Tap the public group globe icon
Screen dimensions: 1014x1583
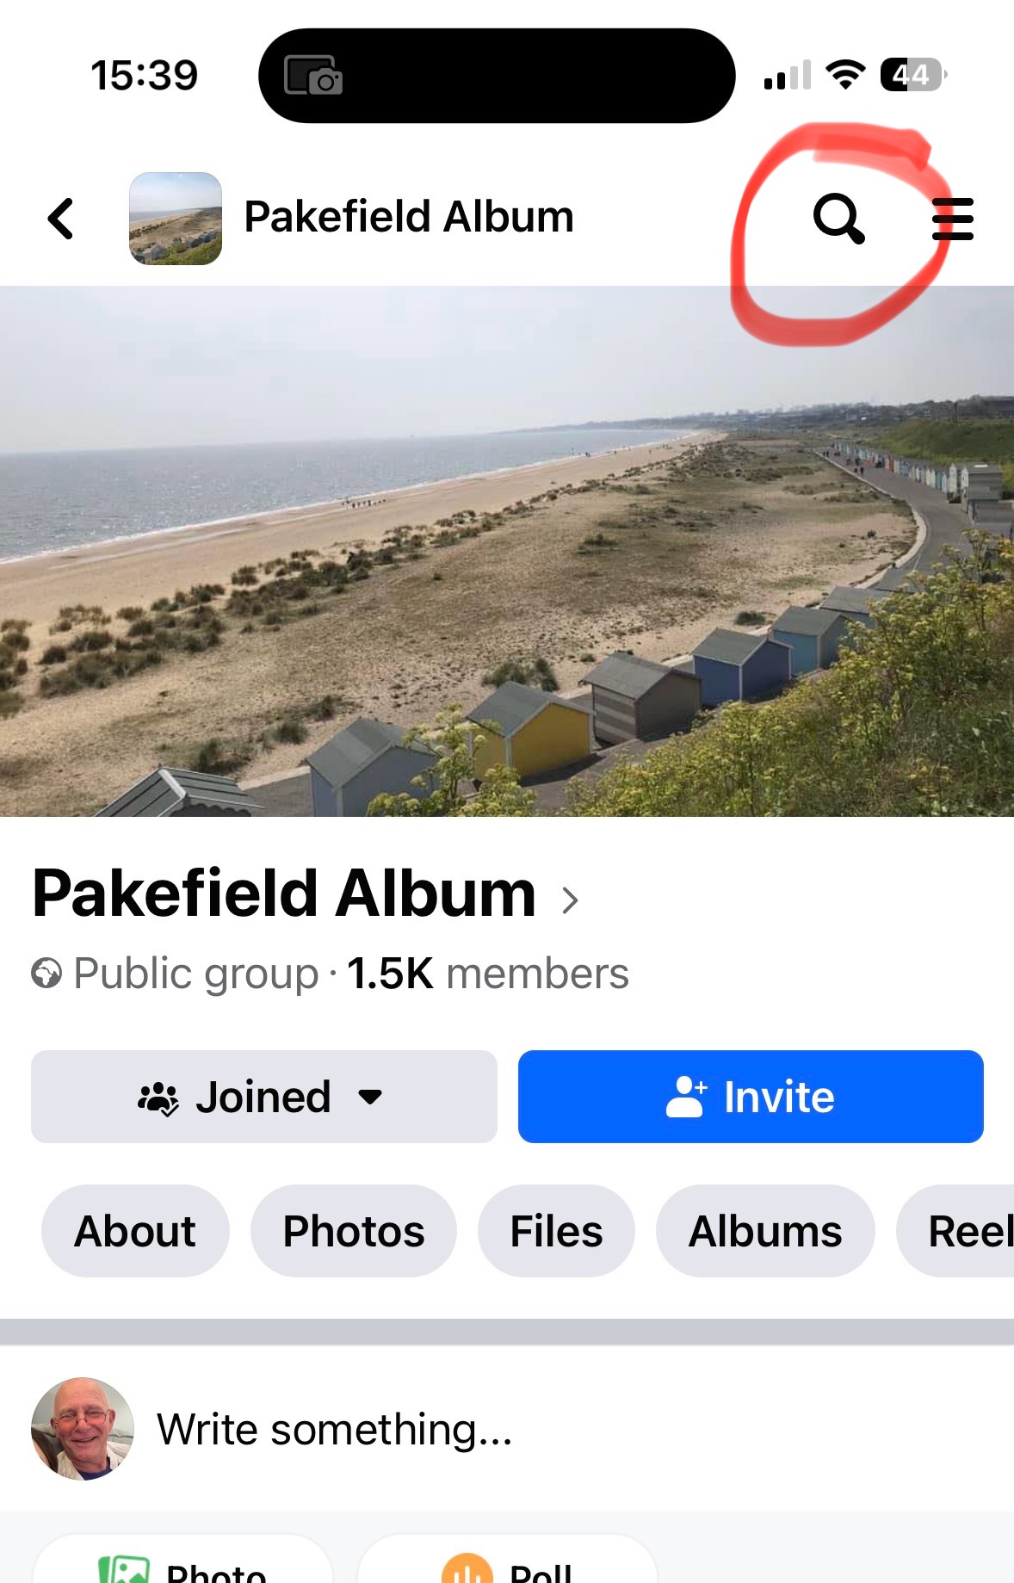46,974
